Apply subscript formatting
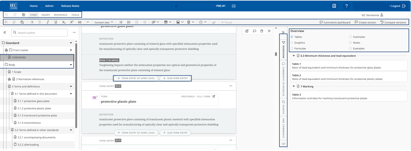 tap(64, 22)
